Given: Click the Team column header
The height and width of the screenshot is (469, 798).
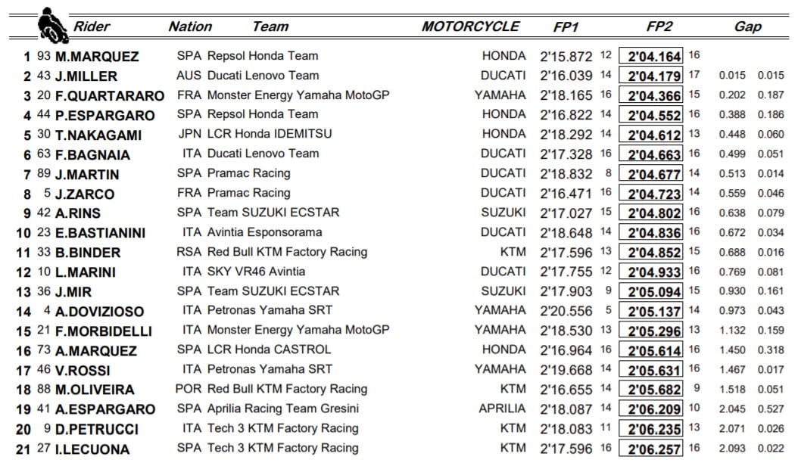Looking at the screenshot, I should pos(270,26).
